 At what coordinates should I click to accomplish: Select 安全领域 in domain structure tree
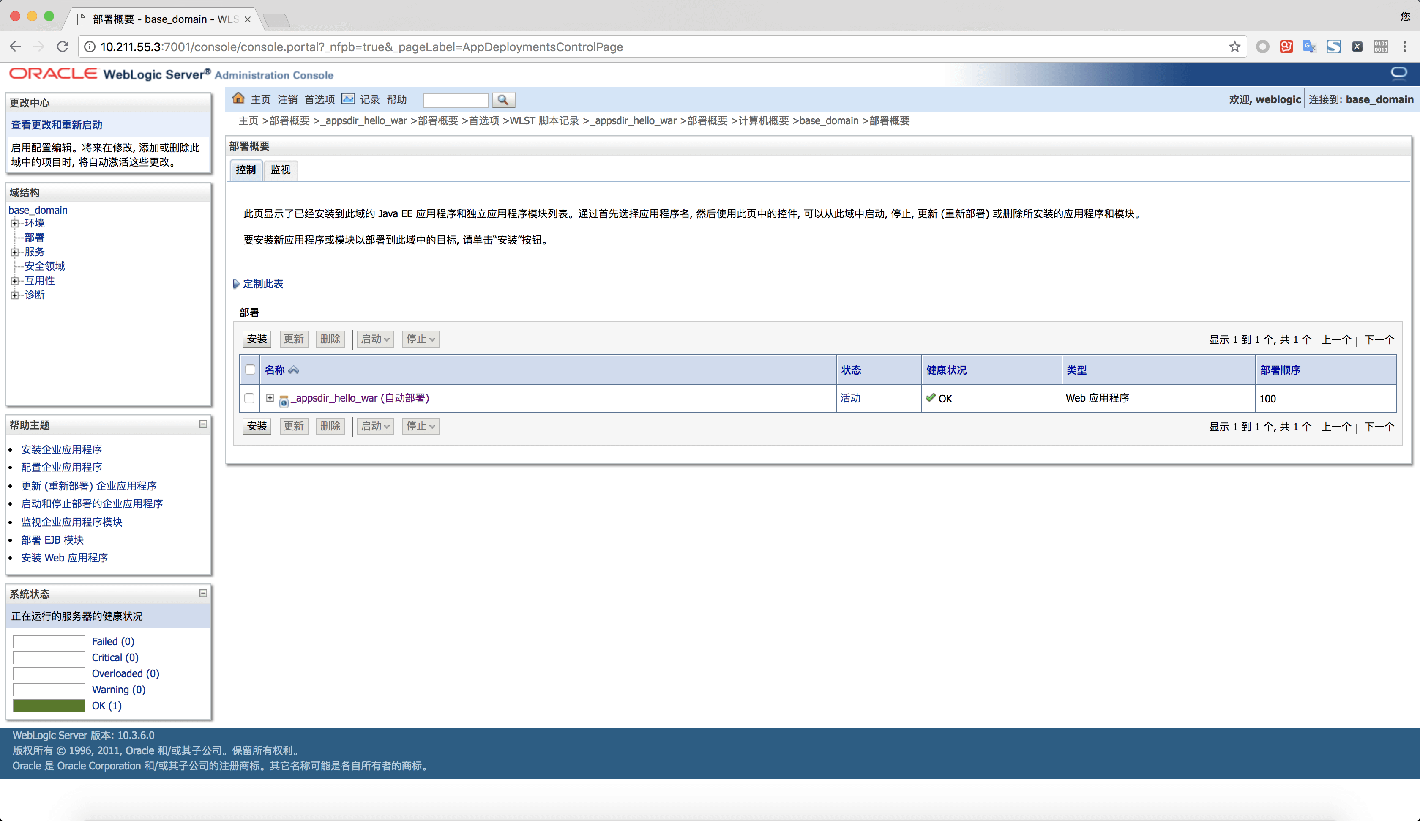[44, 266]
